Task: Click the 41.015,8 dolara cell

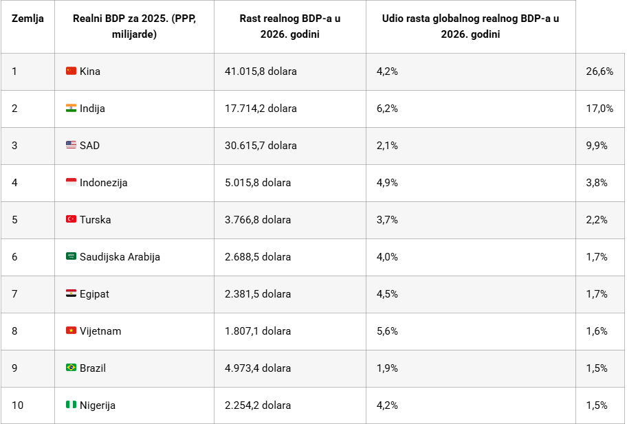Action: pos(261,71)
